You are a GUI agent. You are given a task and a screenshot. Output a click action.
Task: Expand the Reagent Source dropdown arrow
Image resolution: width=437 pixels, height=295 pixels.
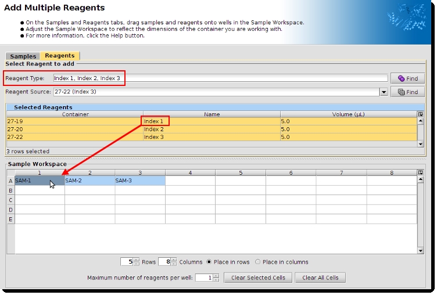click(x=384, y=92)
